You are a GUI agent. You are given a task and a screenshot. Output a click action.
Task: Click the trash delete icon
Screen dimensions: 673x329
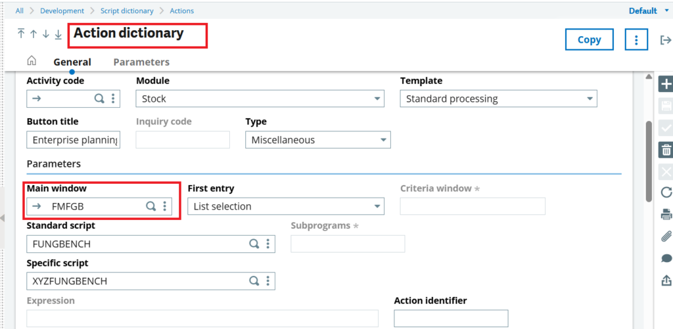[666, 150]
